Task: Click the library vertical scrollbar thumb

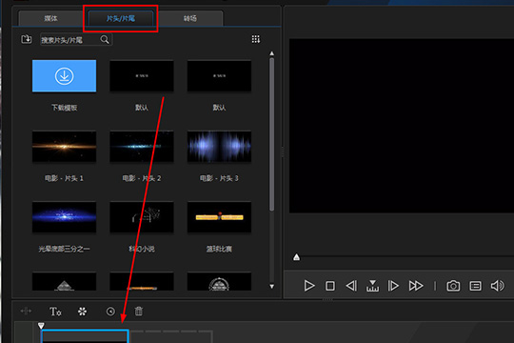Action: tap(271, 134)
